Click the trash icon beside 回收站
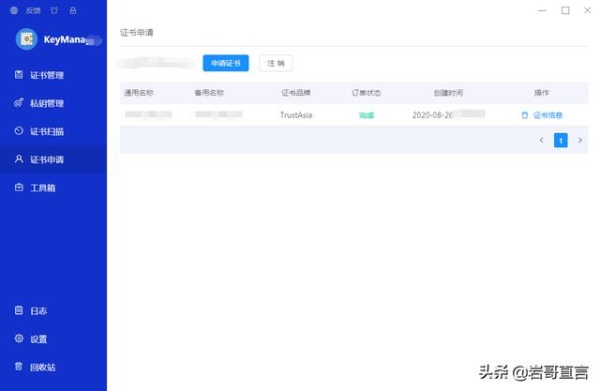Screen dimensions: 600x391 19,366
